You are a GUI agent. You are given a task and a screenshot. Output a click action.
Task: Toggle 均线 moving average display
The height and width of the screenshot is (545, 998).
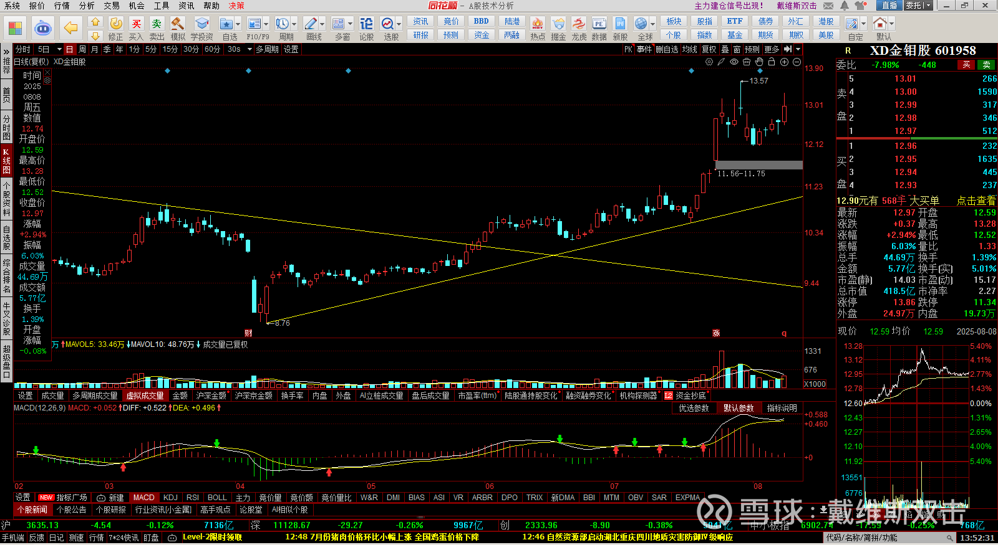(689, 49)
